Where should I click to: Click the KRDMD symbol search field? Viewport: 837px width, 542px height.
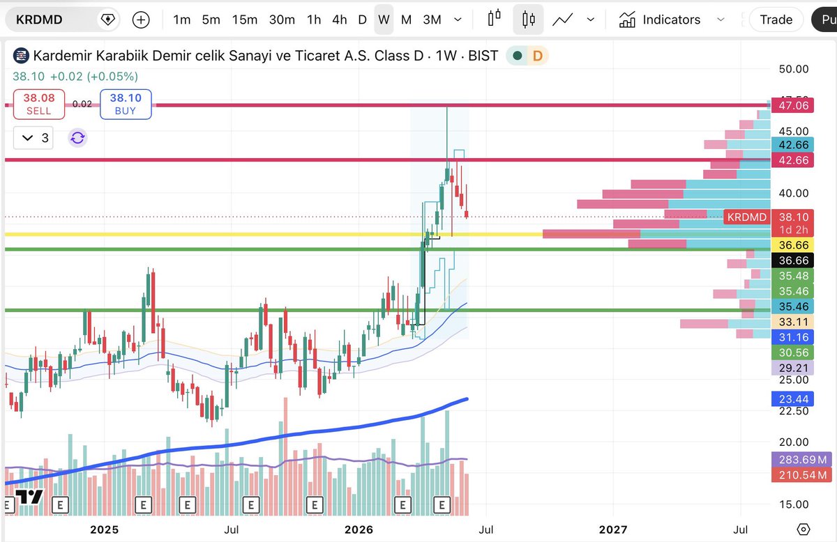(x=61, y=20)
